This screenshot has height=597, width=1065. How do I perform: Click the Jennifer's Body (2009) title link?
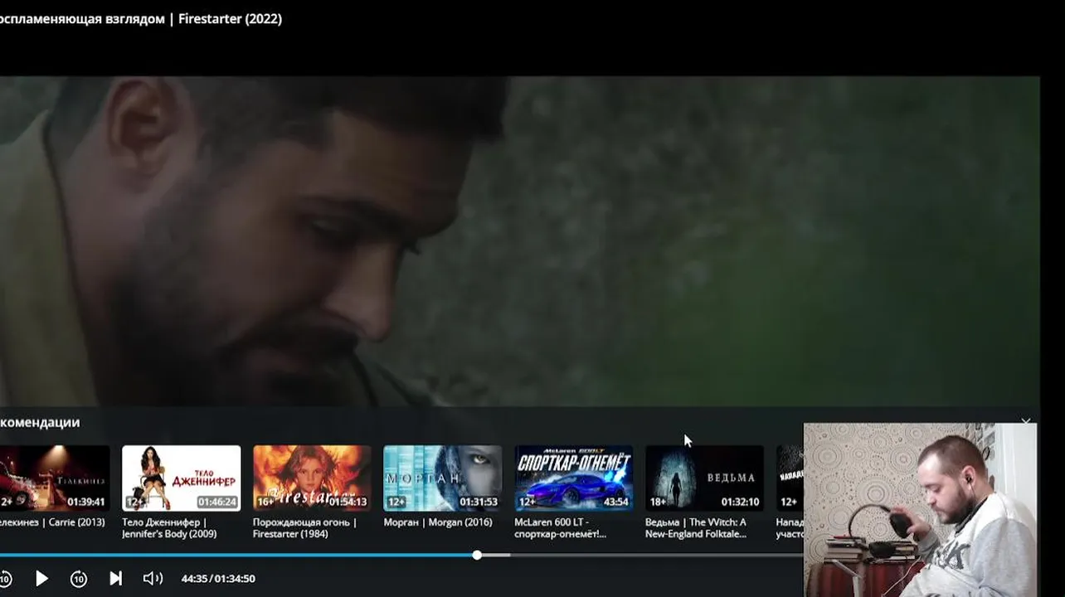click(169, 528)
